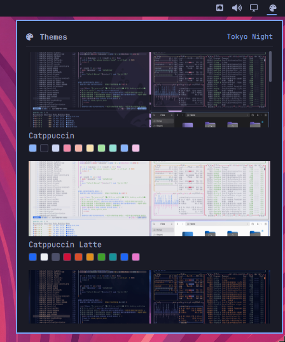Screen dimensions: 285x342
Task: Click the Catppuccin Latte theme name
Action: [65, 245]
